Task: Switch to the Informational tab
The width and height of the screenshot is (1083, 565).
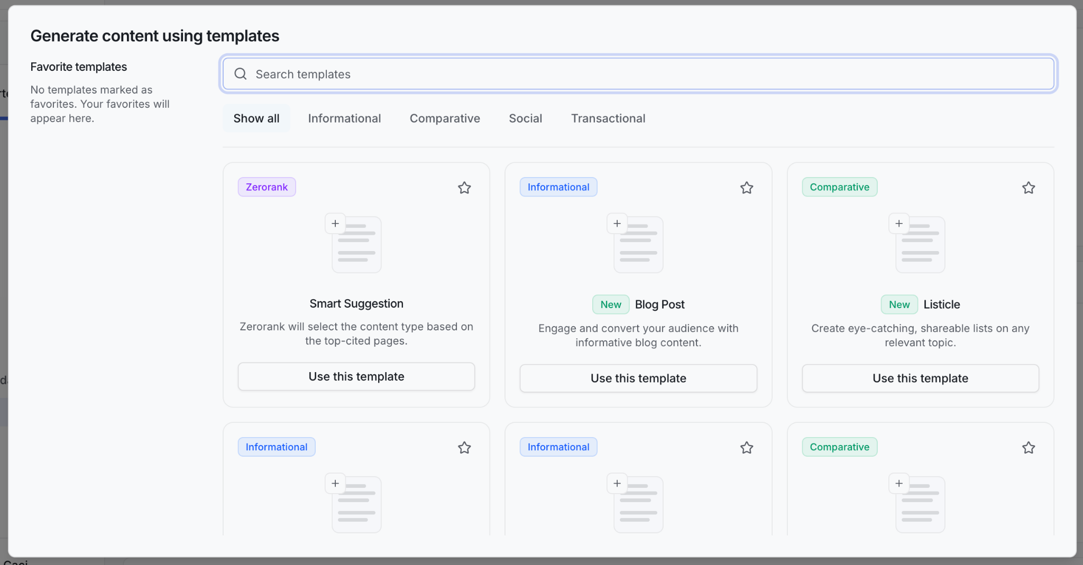Action: click(344, 118)
